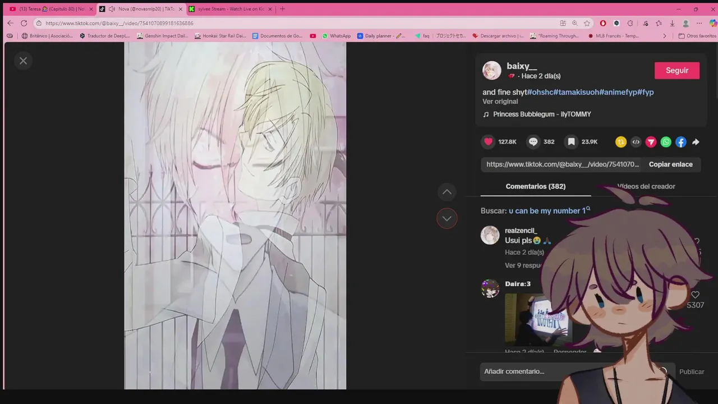The width and height of the screenshot is (718, 404).
Task: Close the TikTok video viewer with X
Action: tap(23, 61)
